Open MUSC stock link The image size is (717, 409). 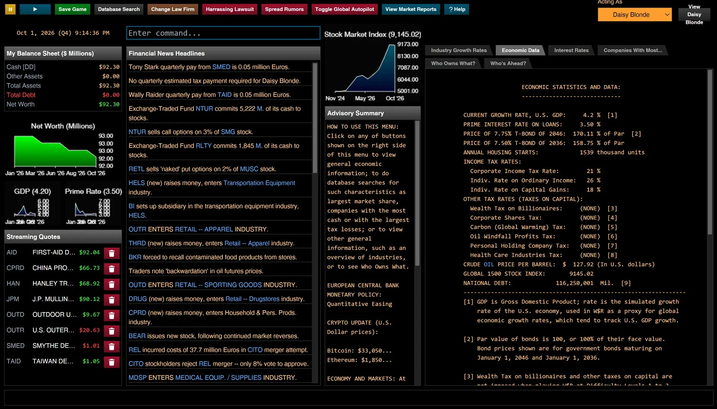pyautogui.click(x=249, y=169)
